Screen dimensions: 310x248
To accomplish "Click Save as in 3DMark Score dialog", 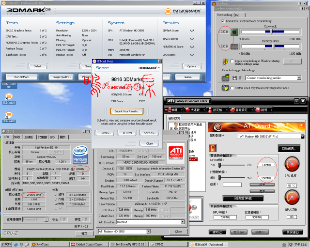I will point(149,133).
